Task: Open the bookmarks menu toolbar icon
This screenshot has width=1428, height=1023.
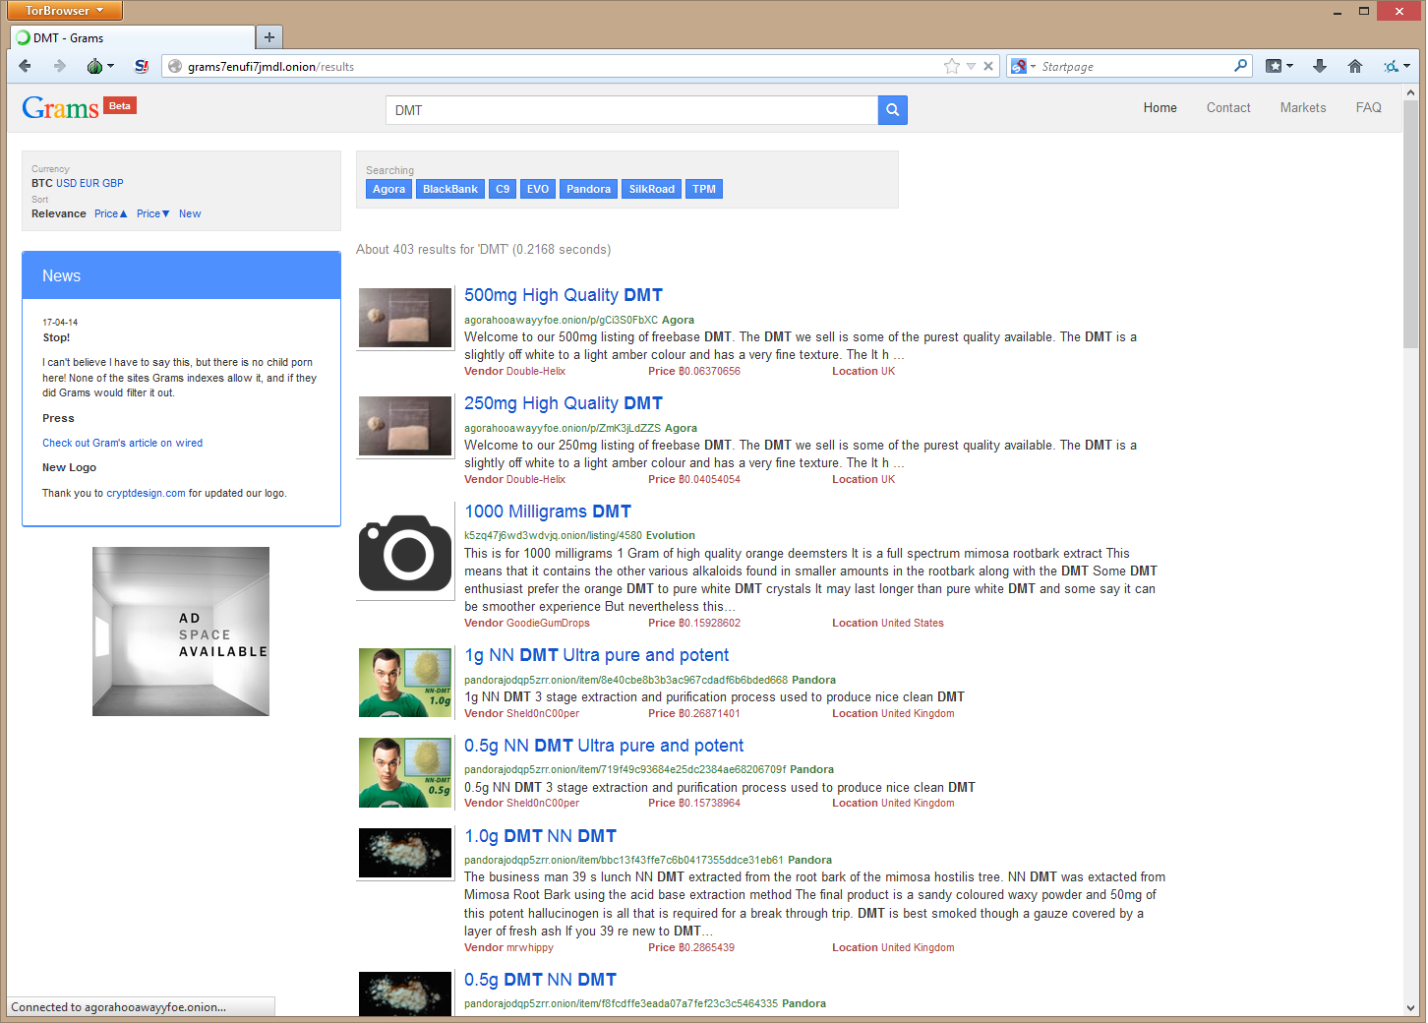Action: pyautogui.click(x=1279, y=66)
